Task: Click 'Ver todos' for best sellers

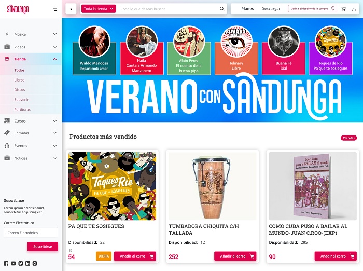Action: click(x=348, y=138)
